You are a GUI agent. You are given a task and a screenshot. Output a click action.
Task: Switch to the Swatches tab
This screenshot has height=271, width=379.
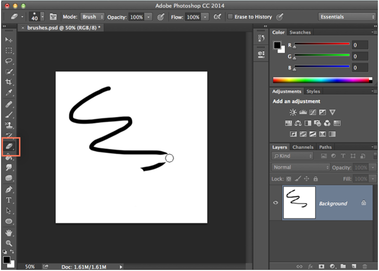pos(300,32)
